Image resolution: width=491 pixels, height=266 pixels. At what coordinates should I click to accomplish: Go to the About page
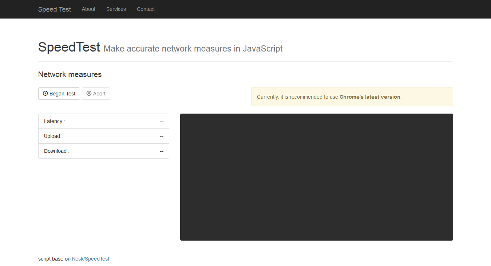click(x=88, y=9)
